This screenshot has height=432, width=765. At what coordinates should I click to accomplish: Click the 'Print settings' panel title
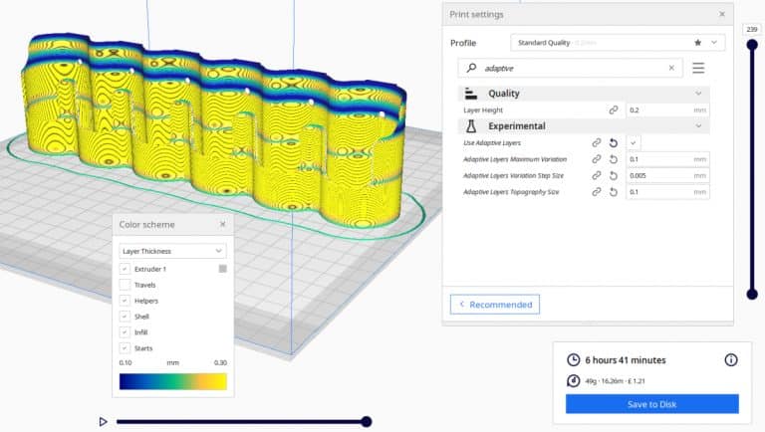(x=476, y=14)
